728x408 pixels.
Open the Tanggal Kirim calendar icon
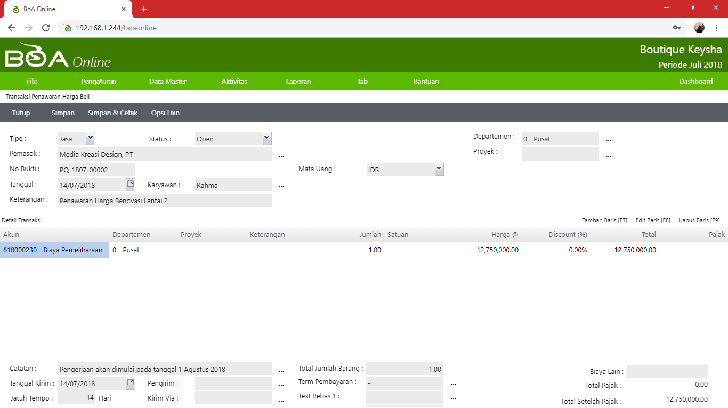[x=131, y=383]
